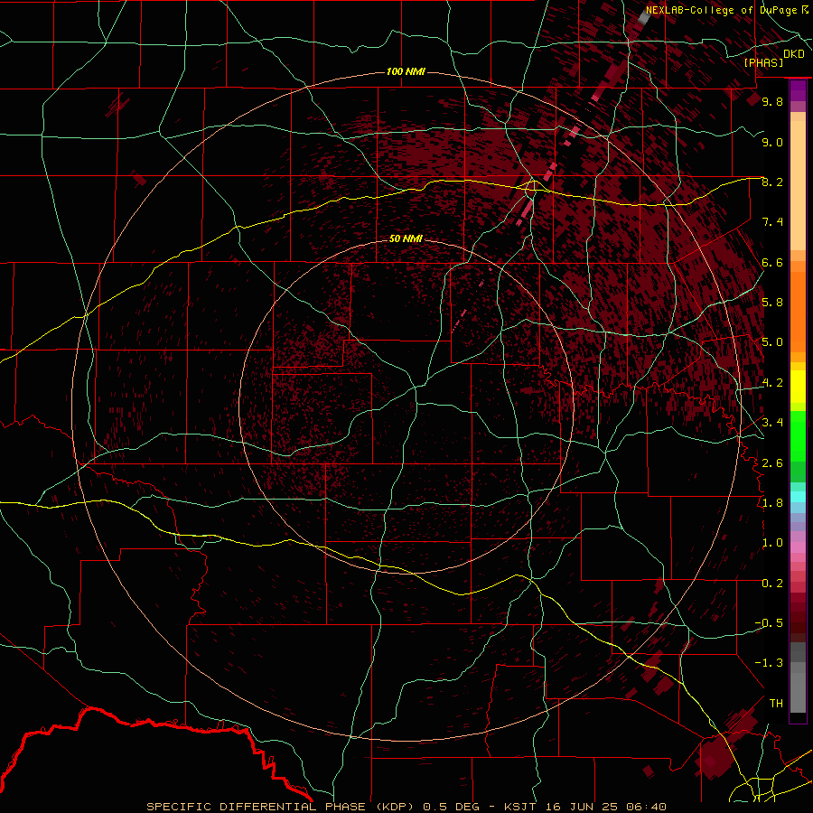Click the 6.6 scale label
Image resolution: width=813 pixels, height=813 pixels.
click(772, 262)
